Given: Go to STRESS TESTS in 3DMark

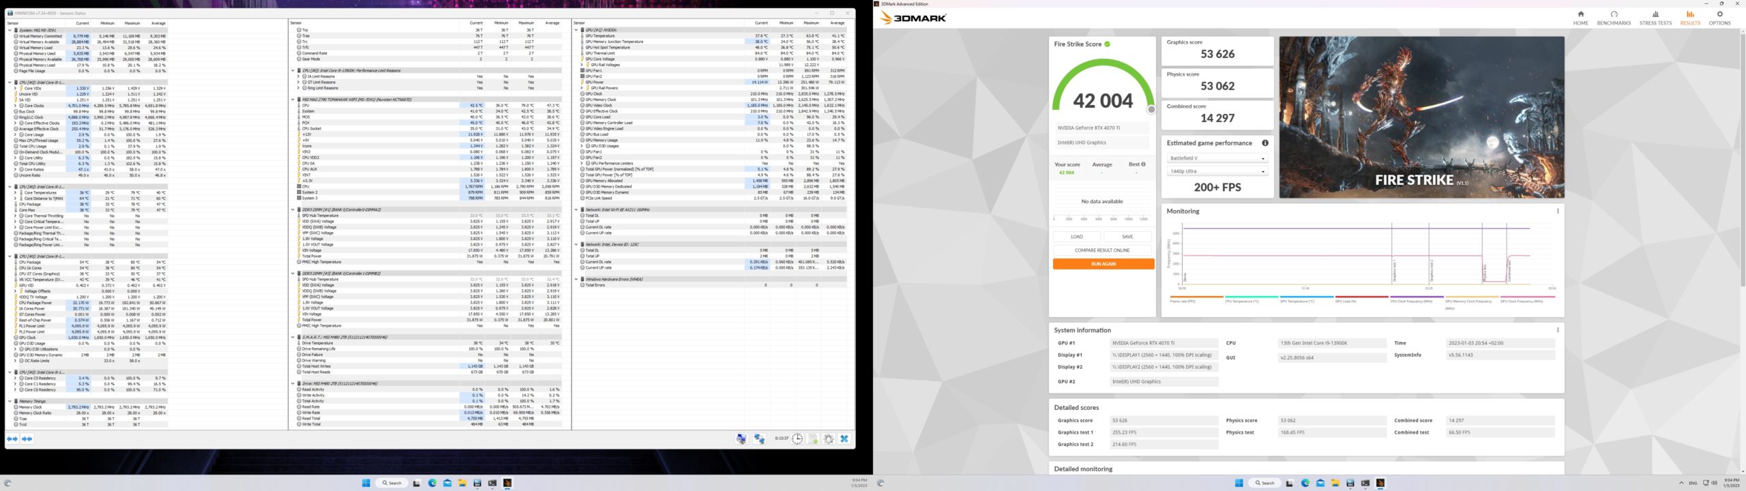Looking at the screenshot, I should click(x=1655, y=18).
